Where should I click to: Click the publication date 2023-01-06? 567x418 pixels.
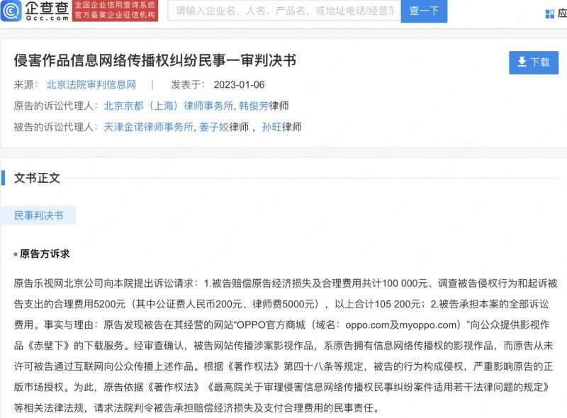(239, 84)
